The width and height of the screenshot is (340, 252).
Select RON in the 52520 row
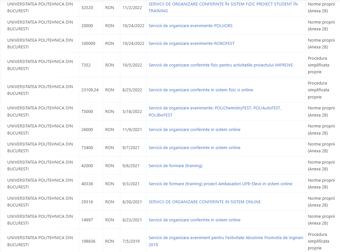pos(110,7)
